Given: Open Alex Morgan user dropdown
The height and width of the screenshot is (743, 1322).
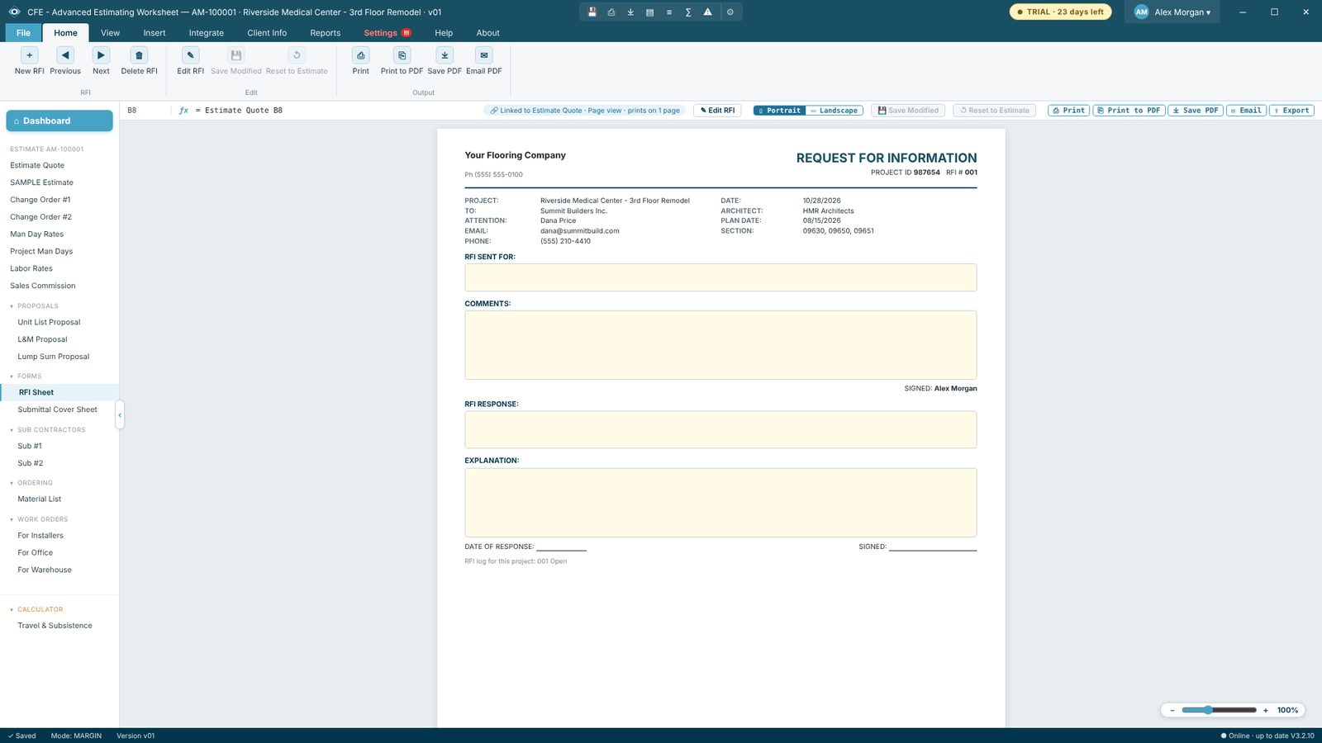Looking at the screenshot, I should coord(1172,12).
